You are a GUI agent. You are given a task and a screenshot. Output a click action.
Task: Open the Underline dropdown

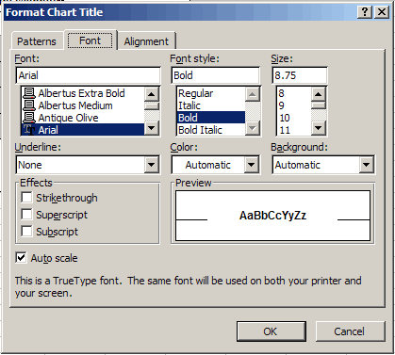[152, 165]
